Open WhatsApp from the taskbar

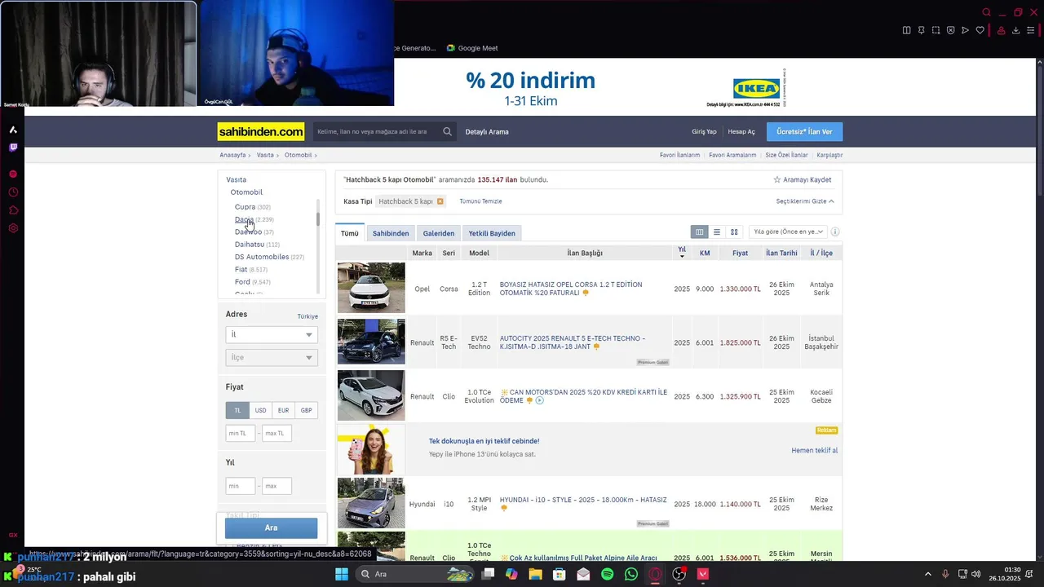point(631,574)
